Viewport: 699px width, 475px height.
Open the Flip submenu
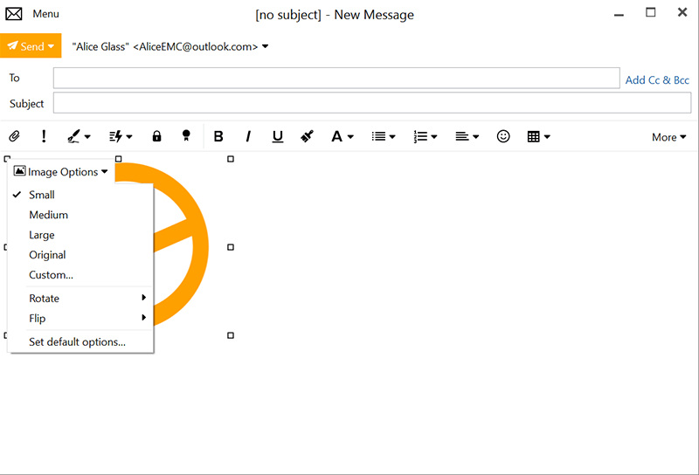click(x=80, y=318)
